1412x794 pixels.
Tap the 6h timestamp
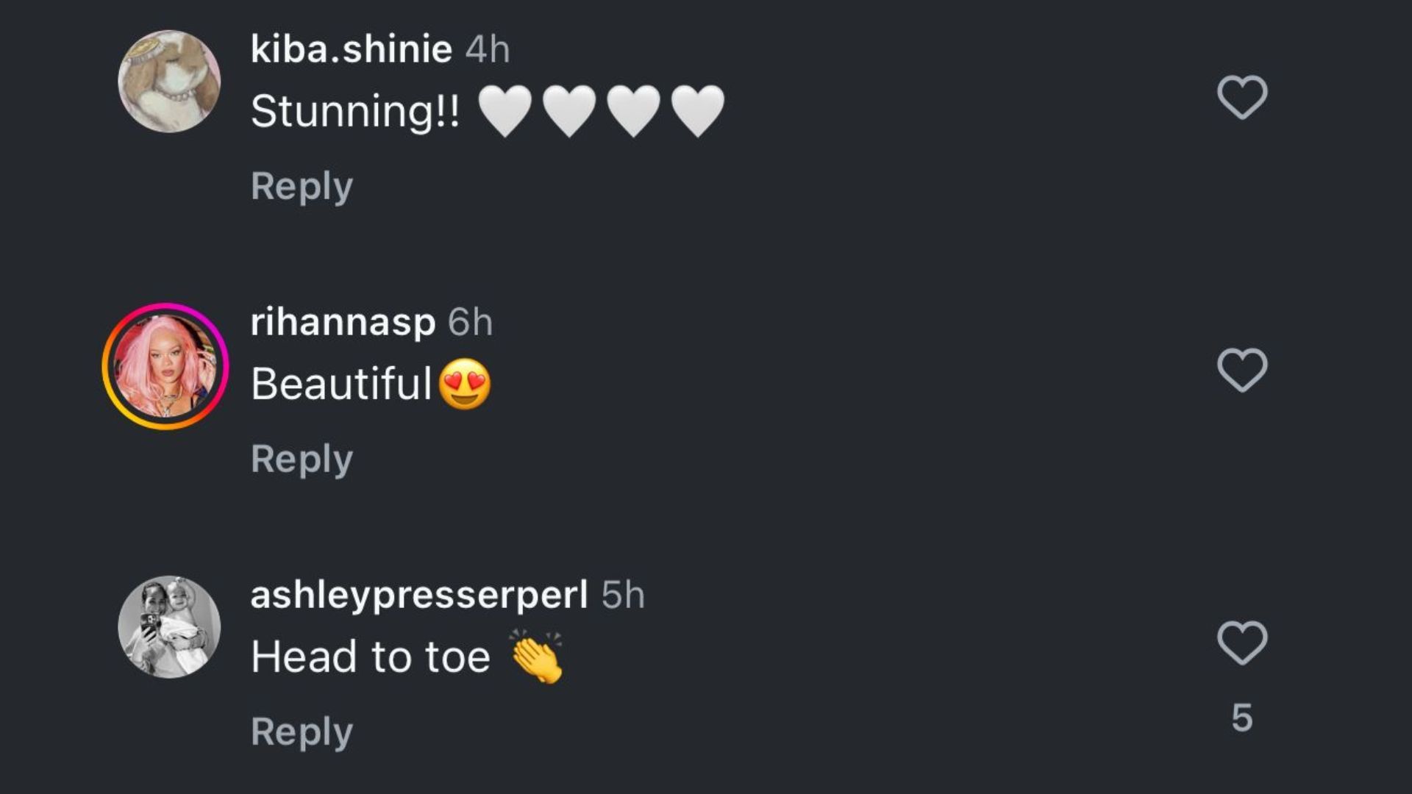[x=471, y=323]
